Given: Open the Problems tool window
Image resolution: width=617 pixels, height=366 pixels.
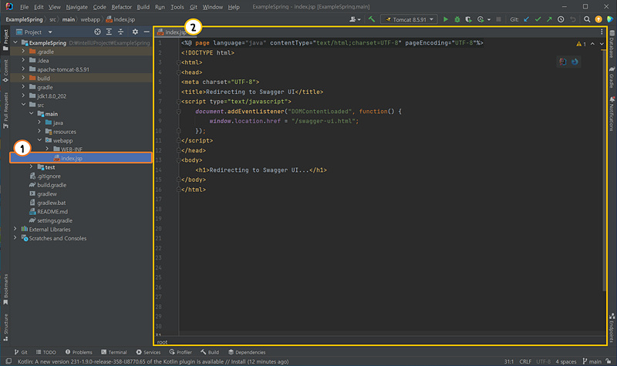Looking at the screenshot, I should click(x=79, y=352).
